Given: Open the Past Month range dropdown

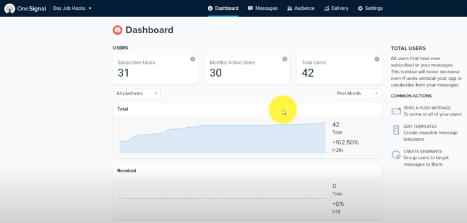Looking at the screenshot, I should pos(358,93).
